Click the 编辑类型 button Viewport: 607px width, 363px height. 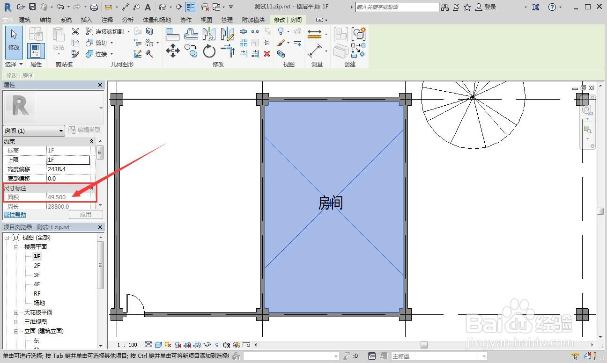pos(84,130)
